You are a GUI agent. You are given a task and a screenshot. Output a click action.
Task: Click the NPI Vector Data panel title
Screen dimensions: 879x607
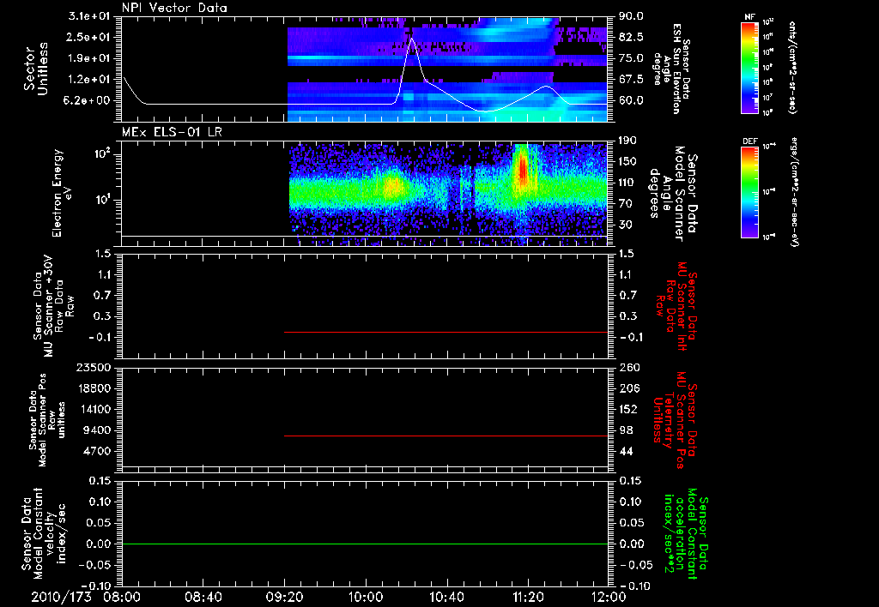coord(174,8)
